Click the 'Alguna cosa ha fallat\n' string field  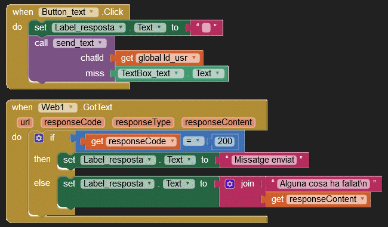tap(323, 184)
